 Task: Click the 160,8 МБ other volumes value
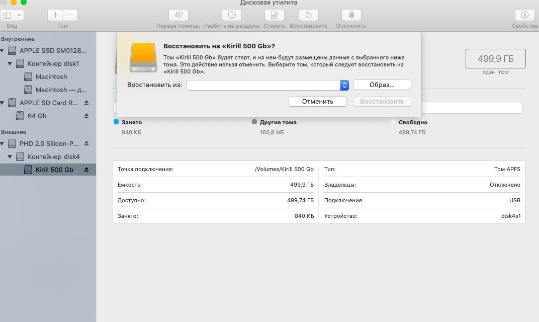point(272,132)
